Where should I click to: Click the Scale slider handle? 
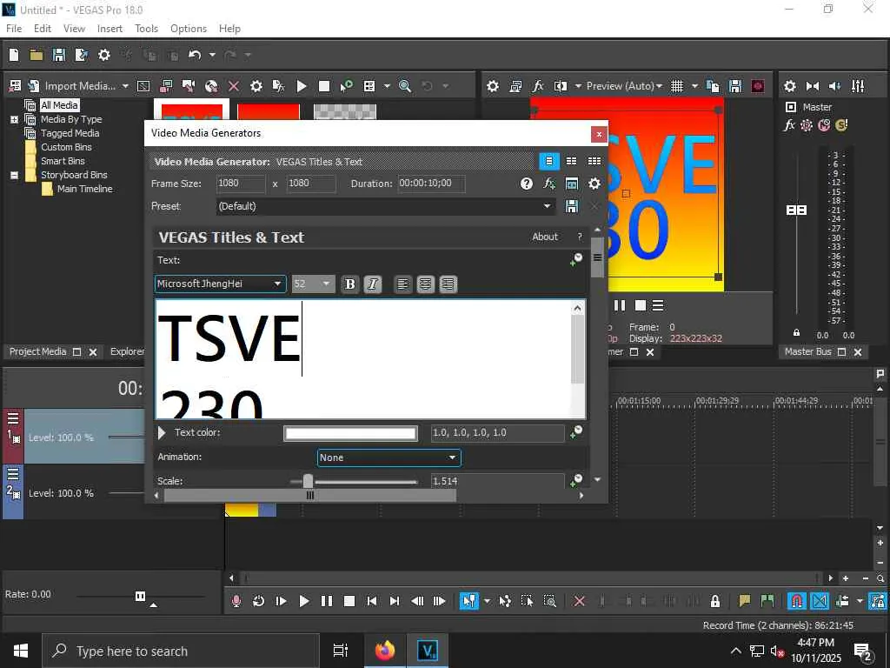coord(308,481)
